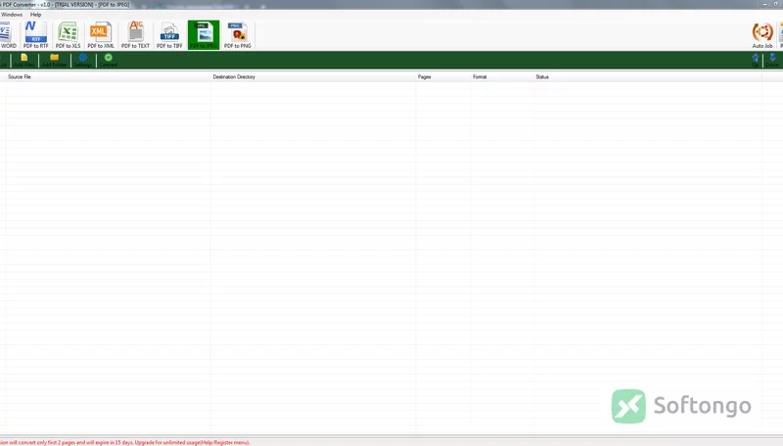Click the Add Folder toolbar button

coord(54,61)
